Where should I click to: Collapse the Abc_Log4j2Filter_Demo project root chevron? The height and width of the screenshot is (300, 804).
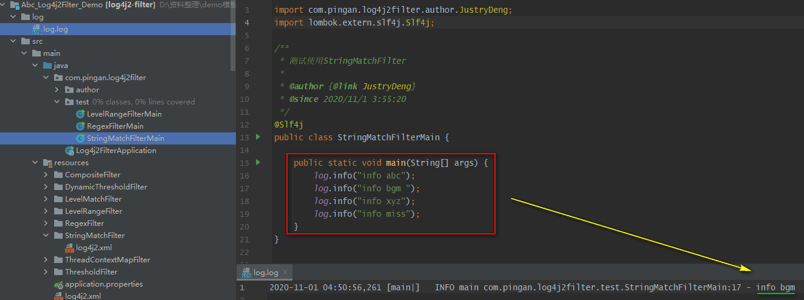click(3, 5)
